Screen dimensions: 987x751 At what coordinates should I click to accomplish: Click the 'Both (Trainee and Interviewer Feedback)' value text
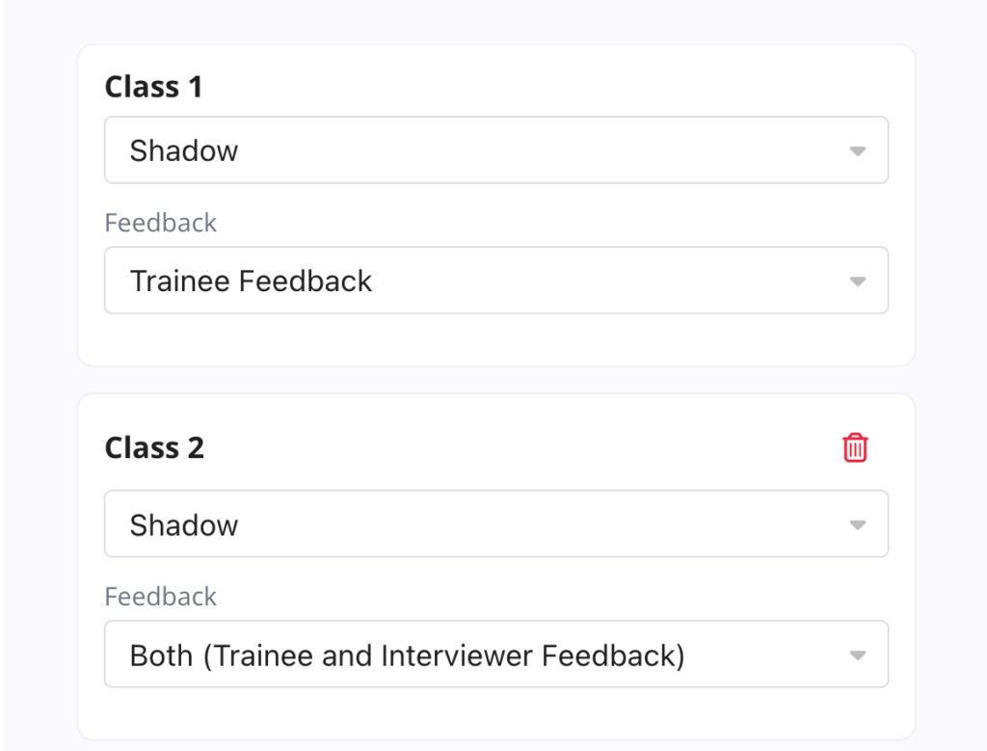tap(407, 655)
